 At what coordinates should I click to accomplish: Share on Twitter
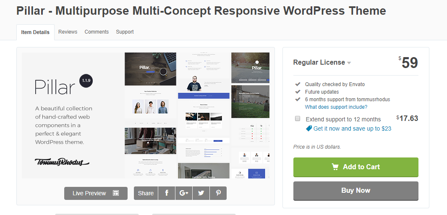(201, 193)
